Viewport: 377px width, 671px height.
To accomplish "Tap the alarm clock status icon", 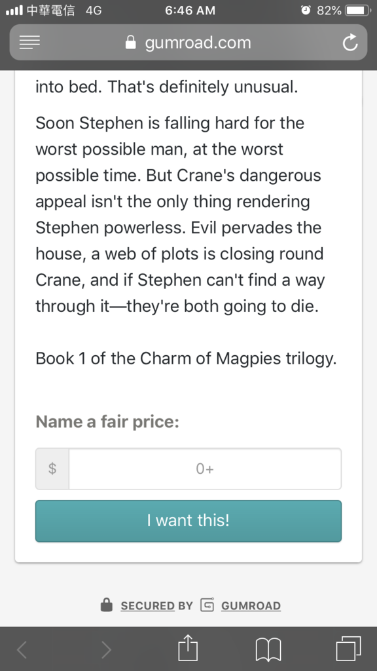I will (306, 10).
